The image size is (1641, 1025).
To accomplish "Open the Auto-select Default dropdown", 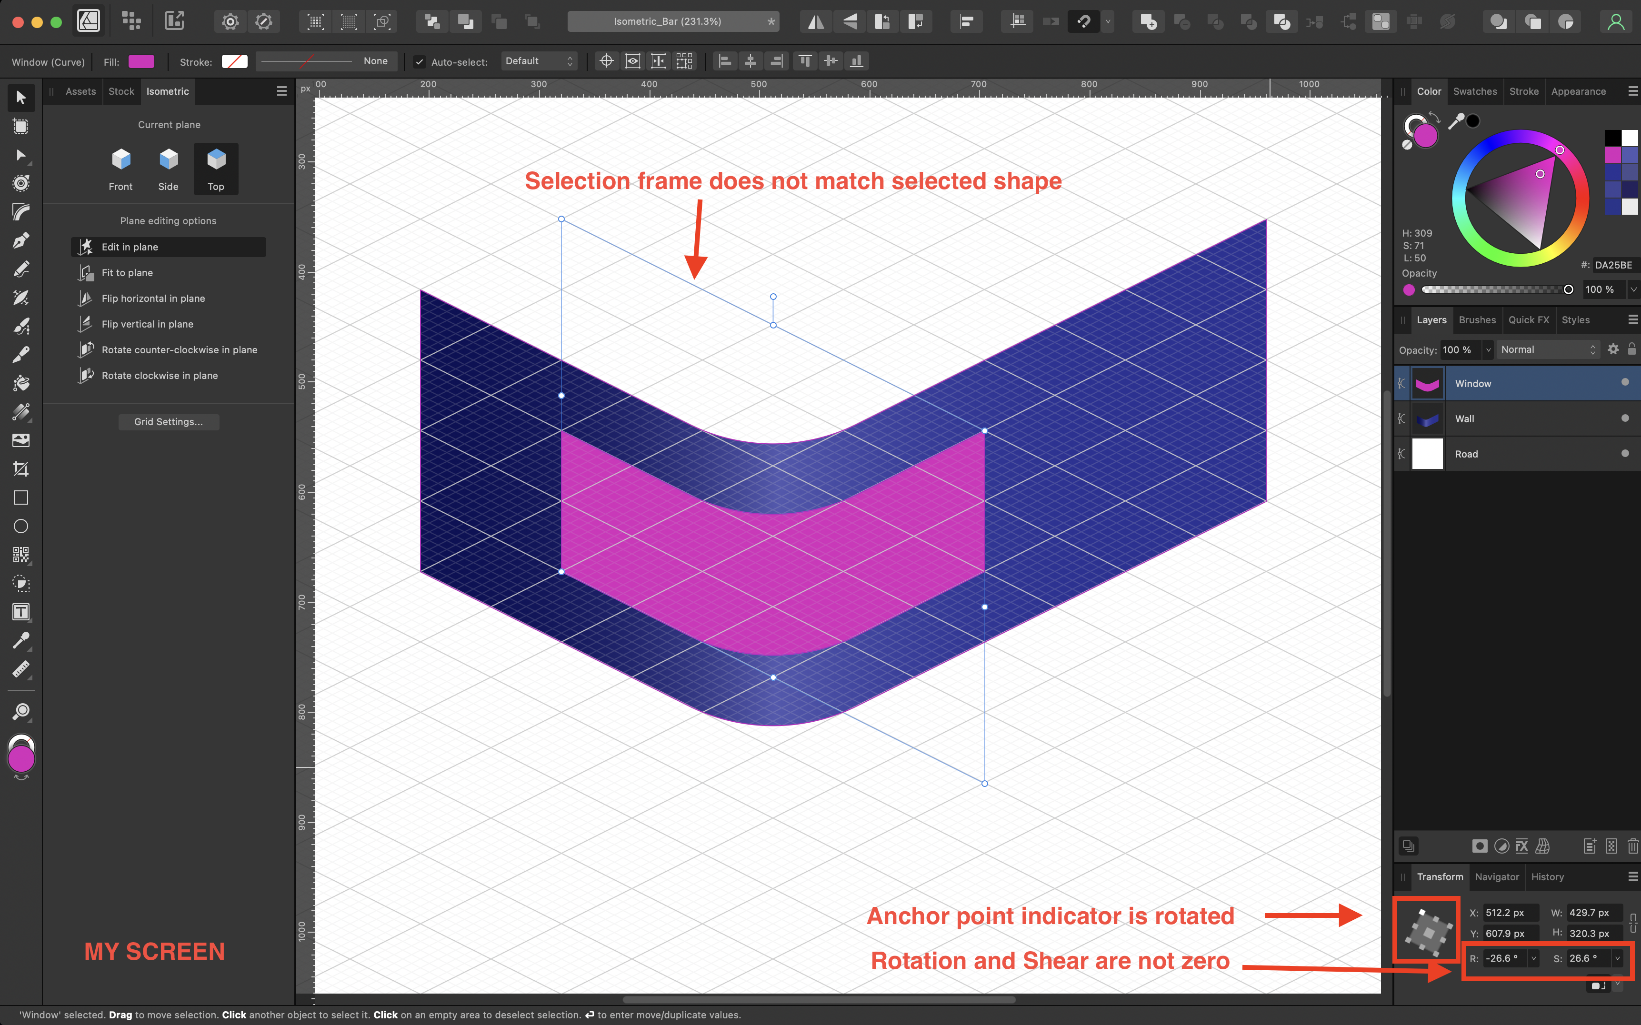I will click(x=539, y=61).
